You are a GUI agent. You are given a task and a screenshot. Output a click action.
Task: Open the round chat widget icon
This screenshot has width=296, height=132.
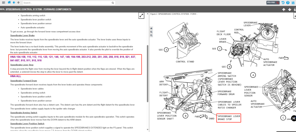[294, 118]
